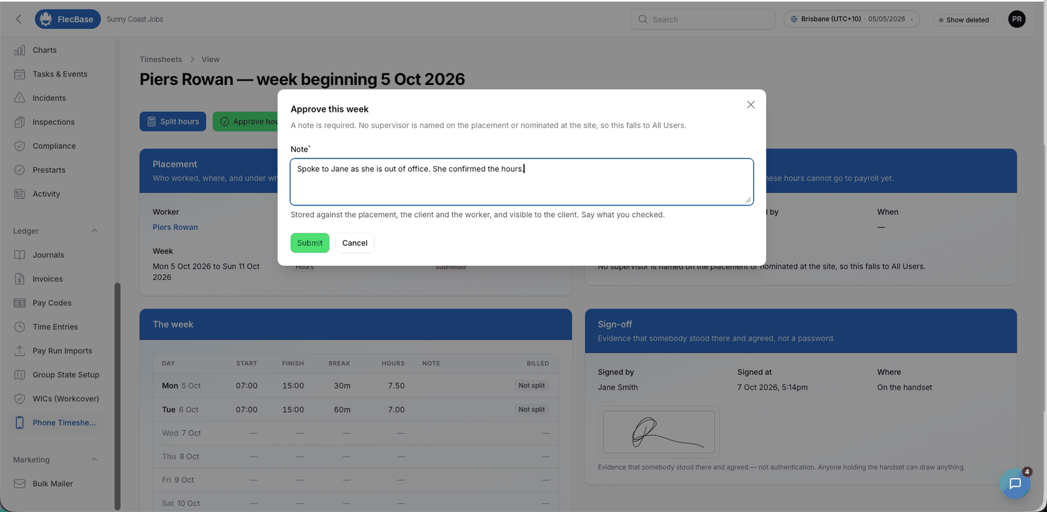Open the PR user avatar menu
This screenshot has height=512, width=1047.
coord(1017,19)
